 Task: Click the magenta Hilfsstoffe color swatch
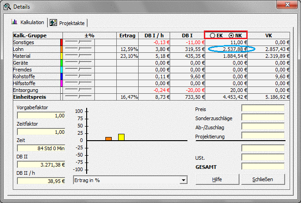point(62,83)
